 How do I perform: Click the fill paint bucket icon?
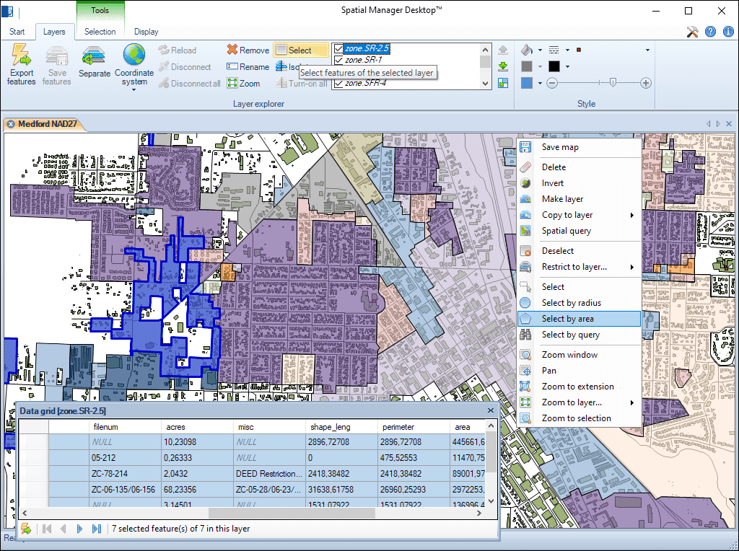click(x=526, y=50)
